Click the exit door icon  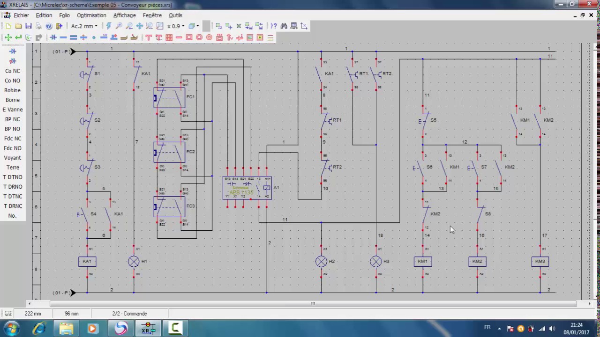(x=59, y=26)
